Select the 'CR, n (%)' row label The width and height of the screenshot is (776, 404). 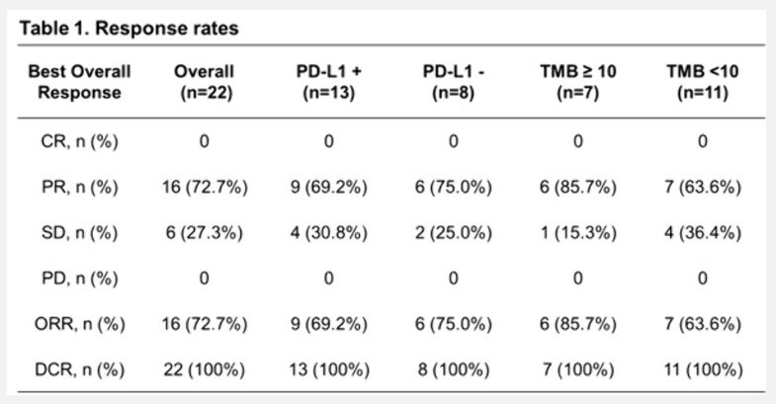(x=79, y=141)
